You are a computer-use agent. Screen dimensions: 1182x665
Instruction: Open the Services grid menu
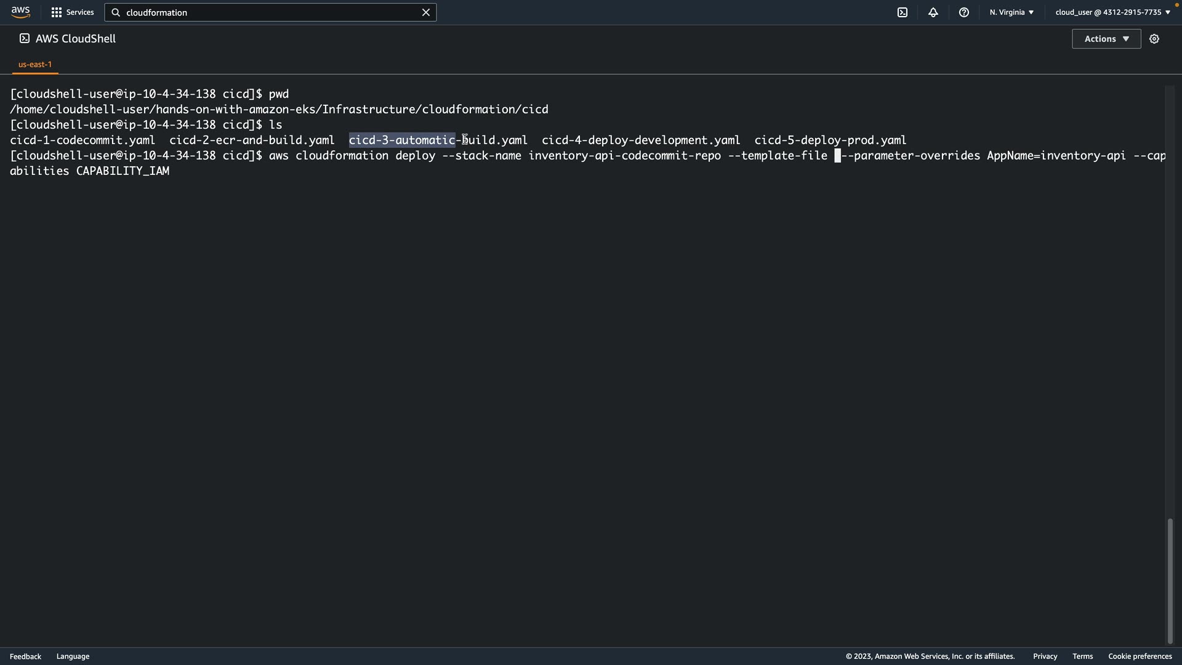[57, 12]
